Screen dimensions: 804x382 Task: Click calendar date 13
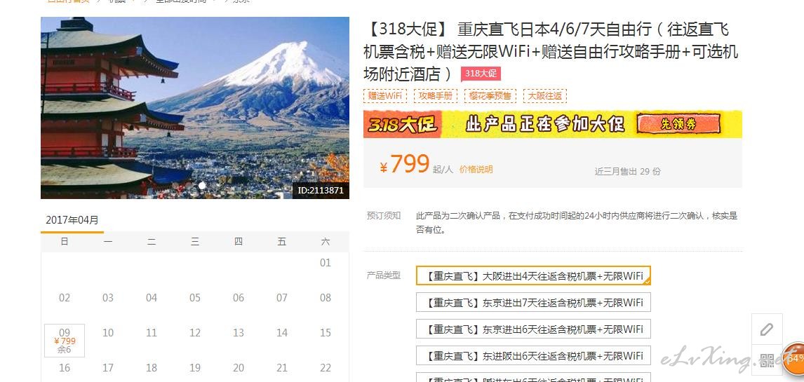[239, 333]
